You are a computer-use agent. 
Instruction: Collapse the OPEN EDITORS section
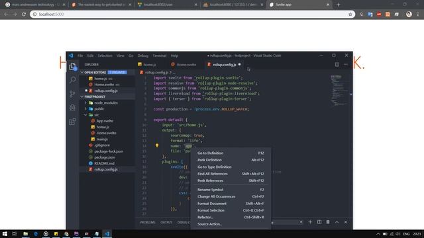click(82, 72)
